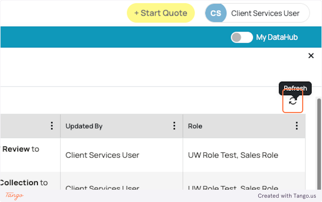The image size is (322, 202).
Task: Close the panel with the X icon
Action: coord(311,56)
